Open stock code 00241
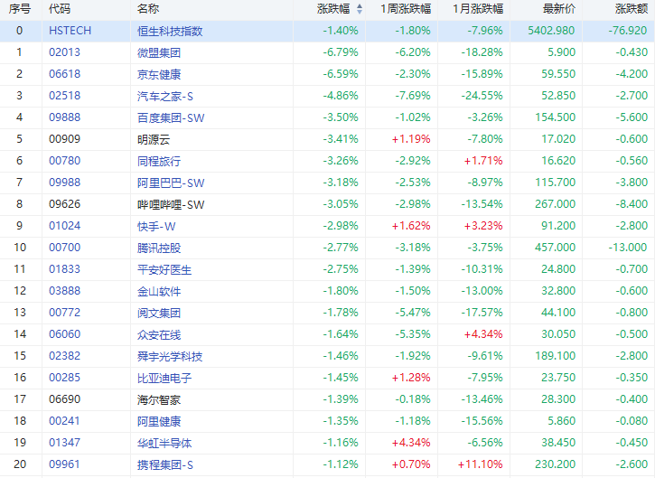This screenshot has width=655, height=478. click(64, 422)
